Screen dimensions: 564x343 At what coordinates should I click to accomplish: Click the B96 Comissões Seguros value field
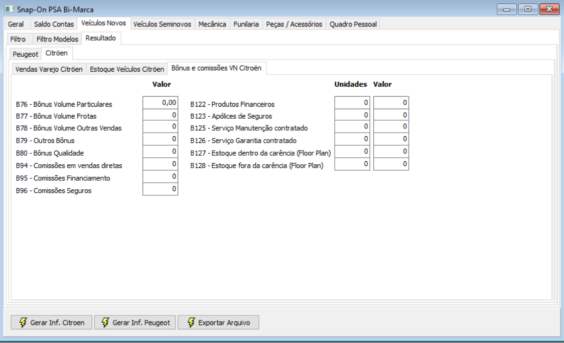(x=161, y=189)
